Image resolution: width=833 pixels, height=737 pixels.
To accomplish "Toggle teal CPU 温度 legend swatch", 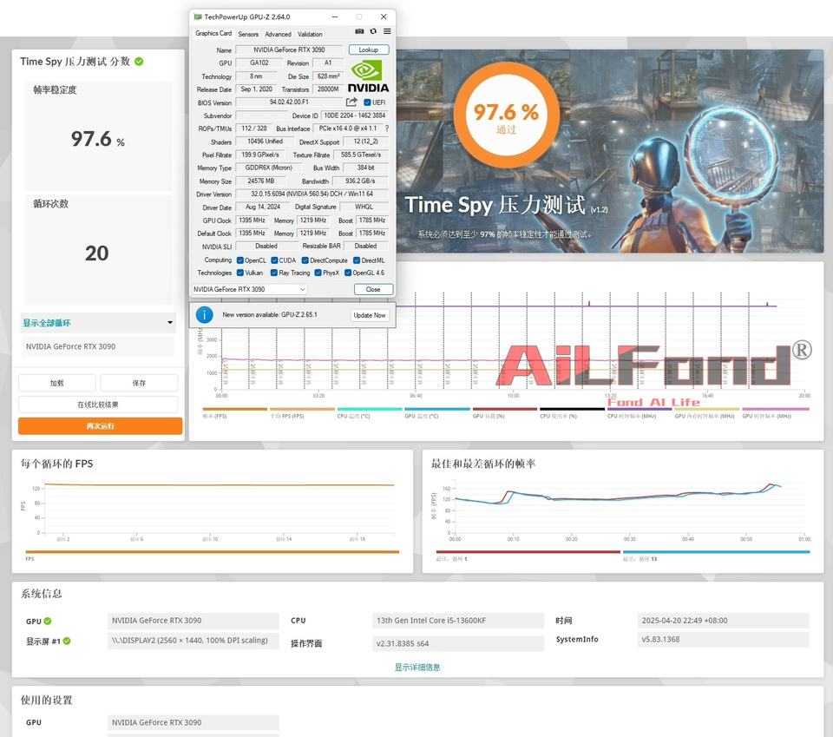I will [370, 409].
